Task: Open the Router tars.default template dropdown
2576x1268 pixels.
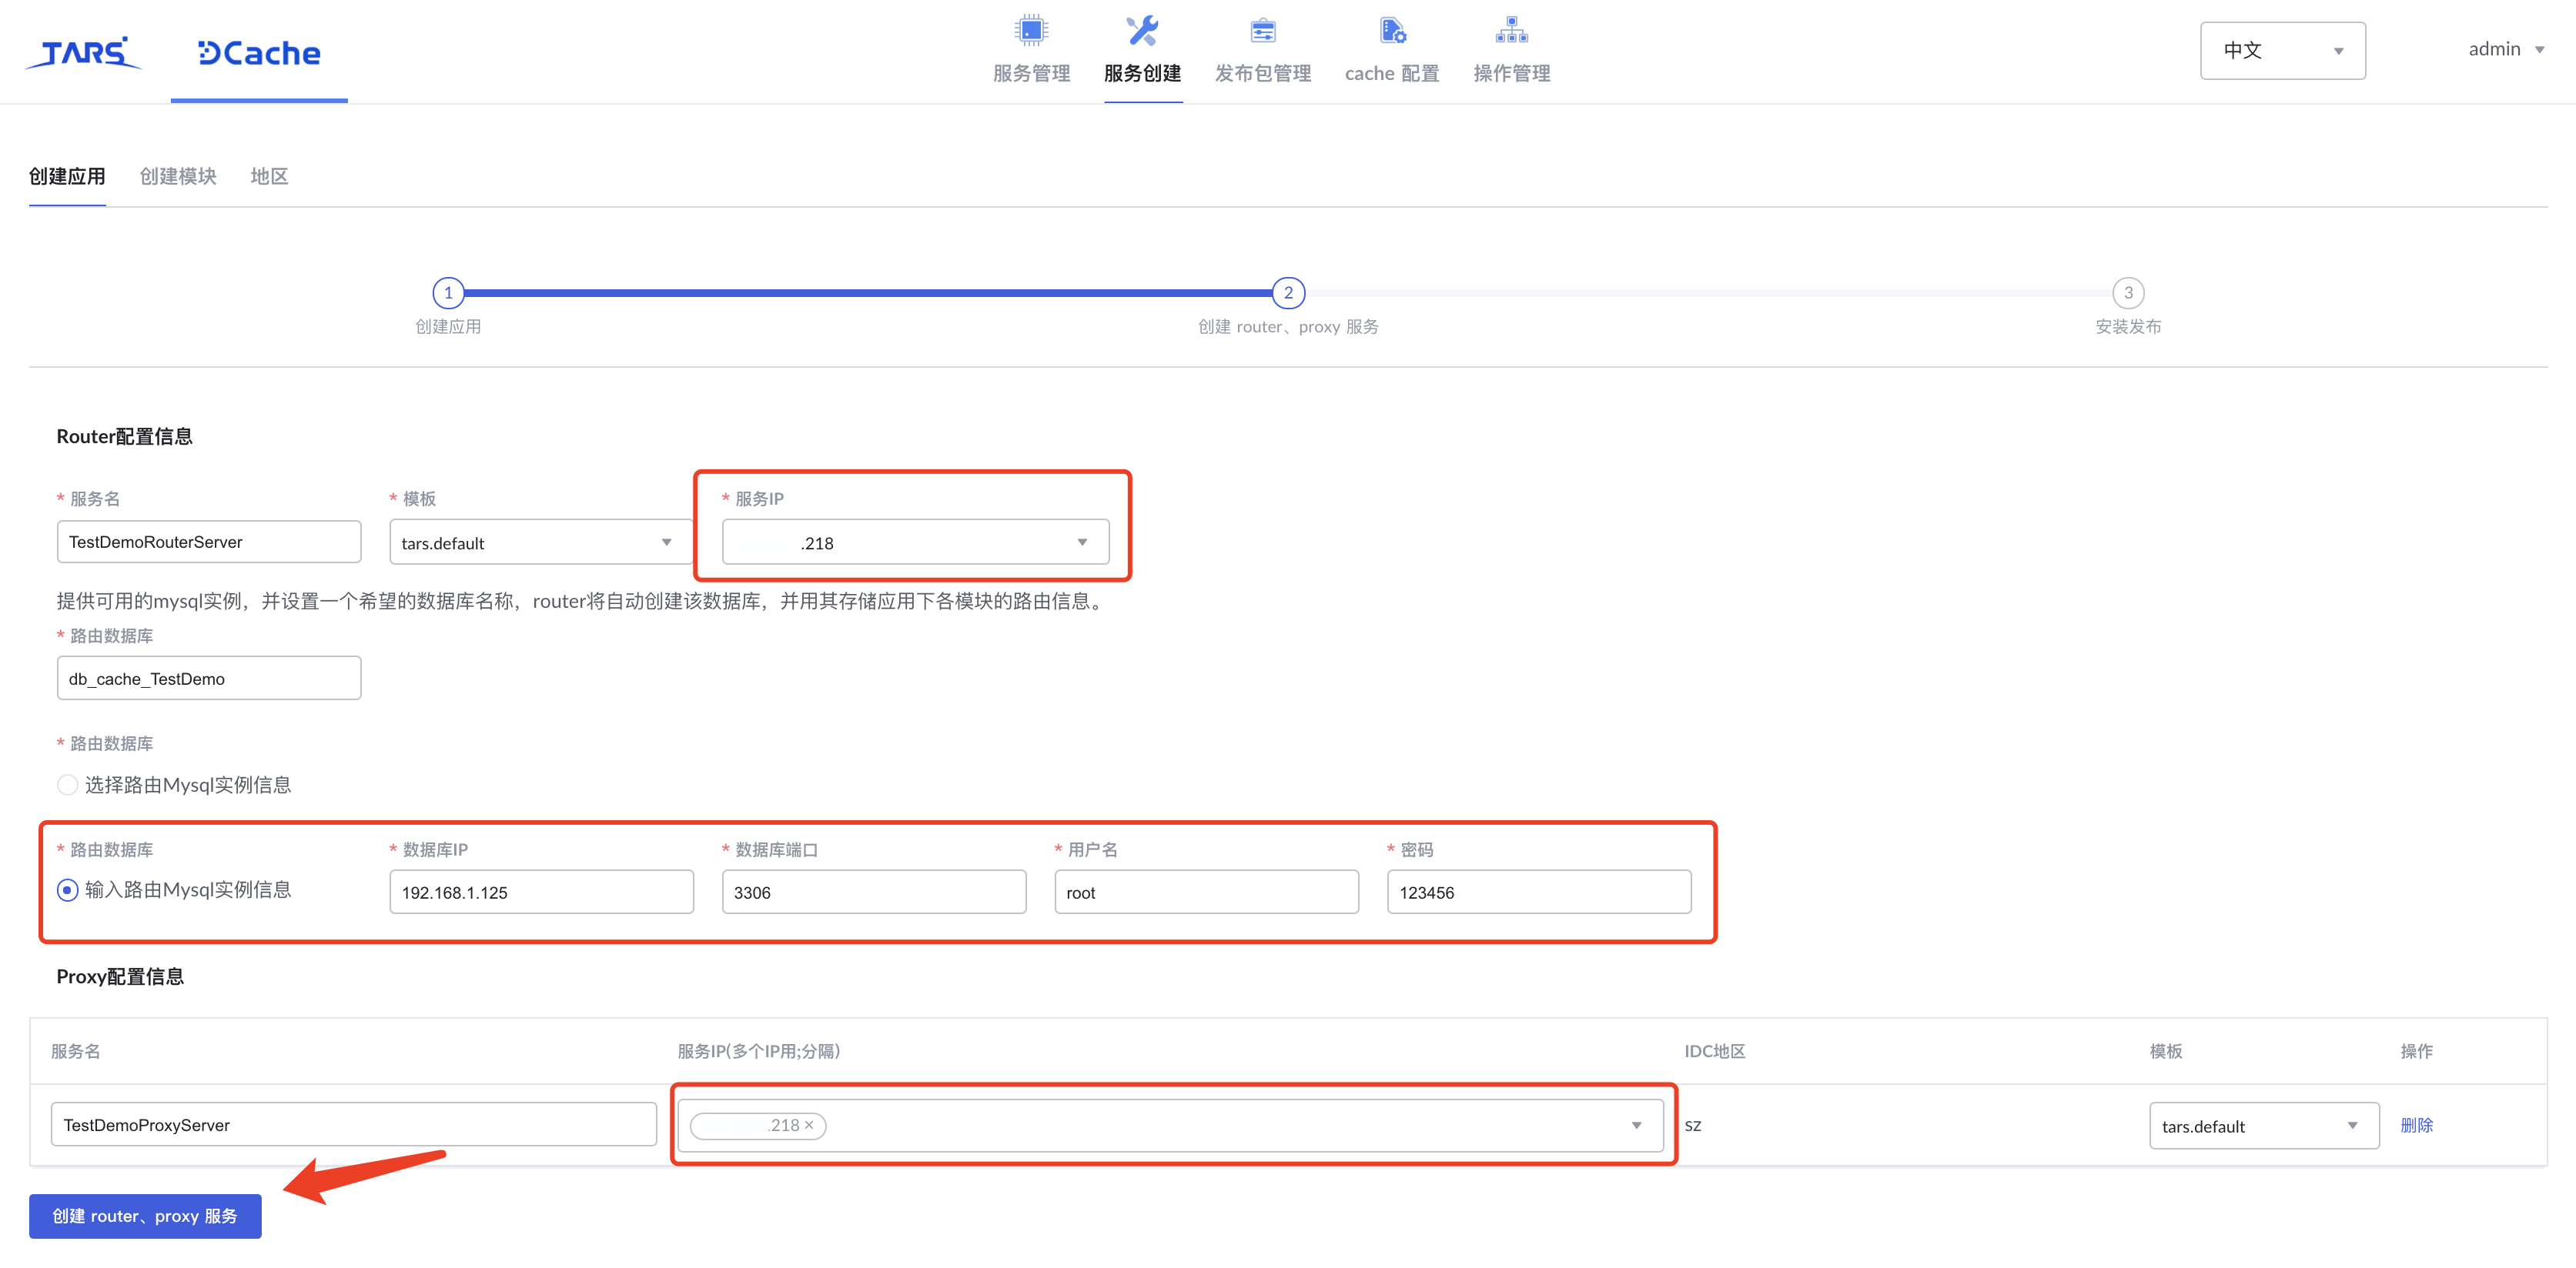Action: point(540,542)
